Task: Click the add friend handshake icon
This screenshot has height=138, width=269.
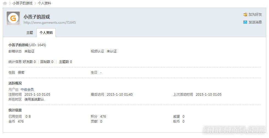Action: 245,15
